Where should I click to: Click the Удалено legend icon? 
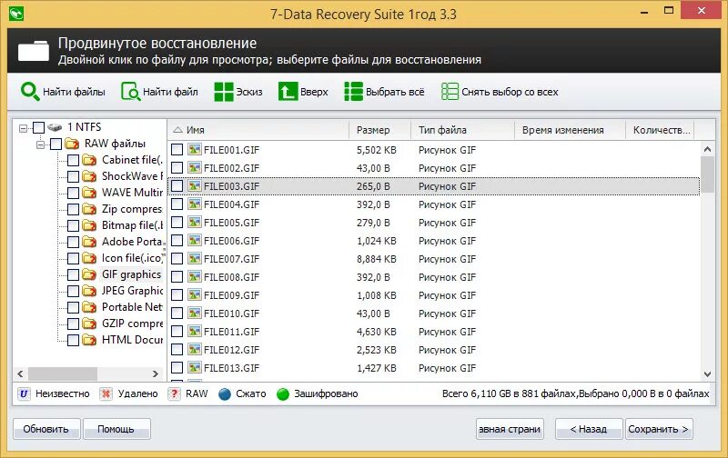pyautogui.click(x=106, y=394)
